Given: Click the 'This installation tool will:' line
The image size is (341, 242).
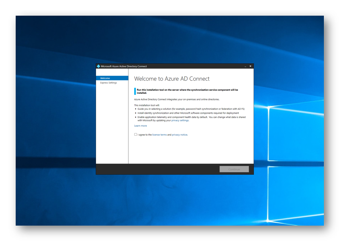Looking at the screenshot, I should click(x=147, y=105).
